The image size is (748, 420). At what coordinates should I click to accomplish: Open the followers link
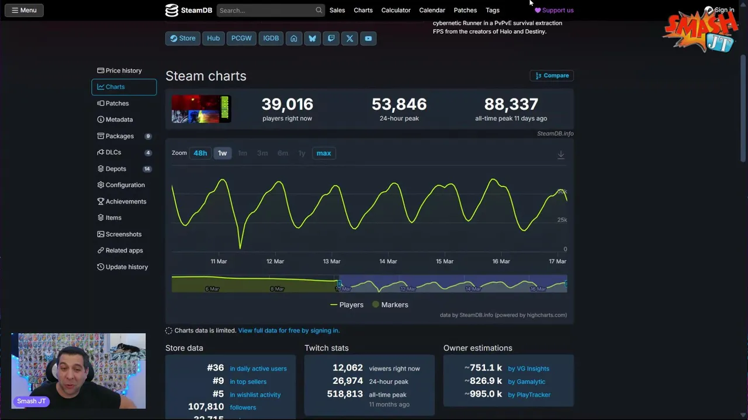[x=243, y=408]
